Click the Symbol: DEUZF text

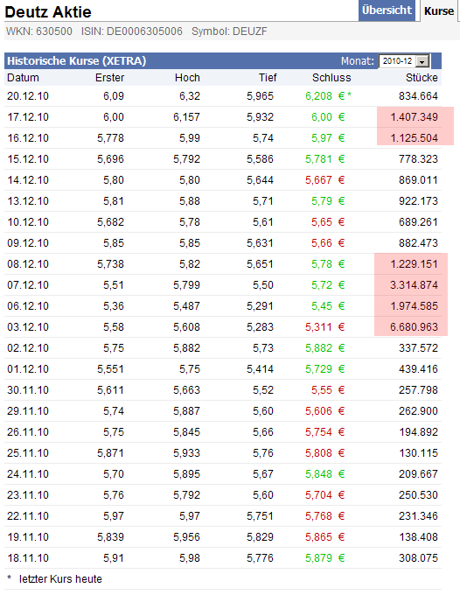tap(229, 31)
